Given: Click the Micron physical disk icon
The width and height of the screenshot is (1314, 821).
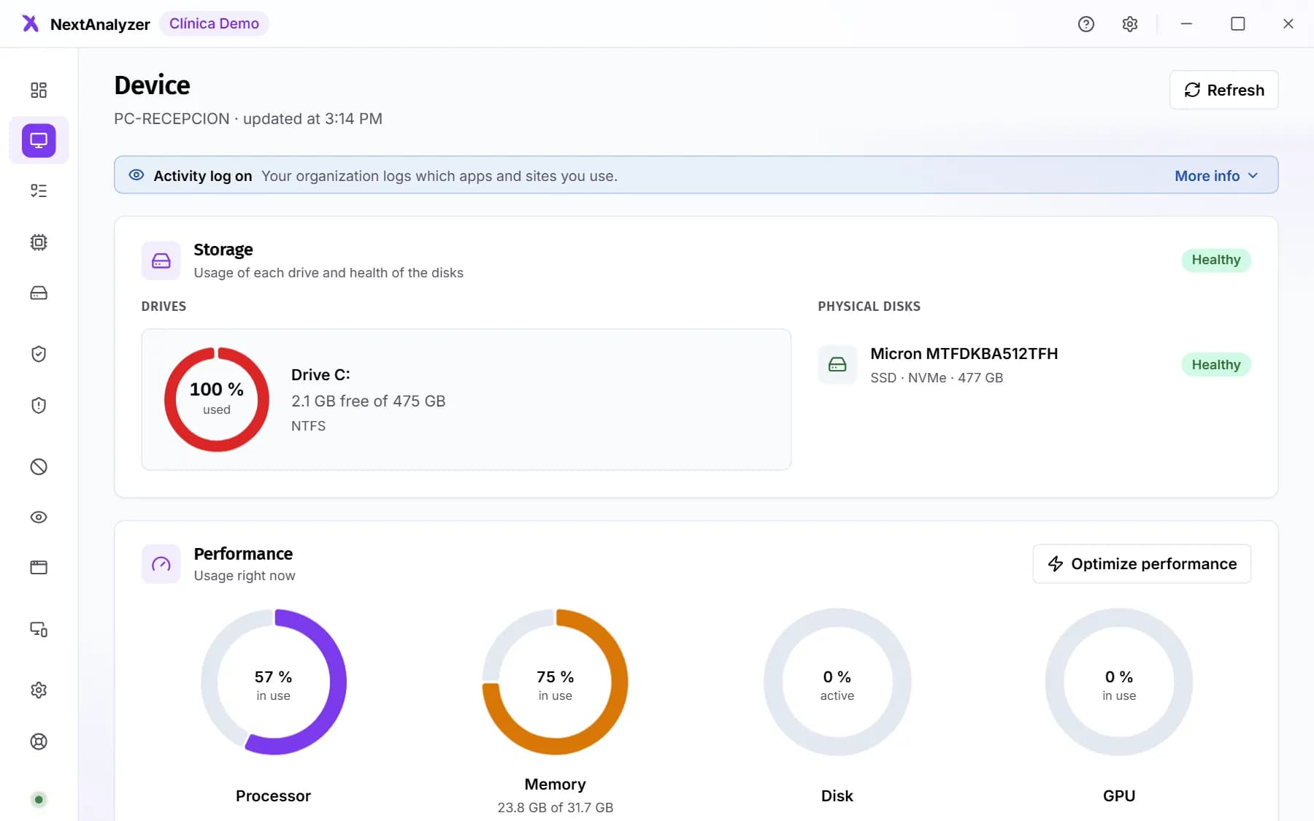Looking at the screenshot, I should click(837, 364).
